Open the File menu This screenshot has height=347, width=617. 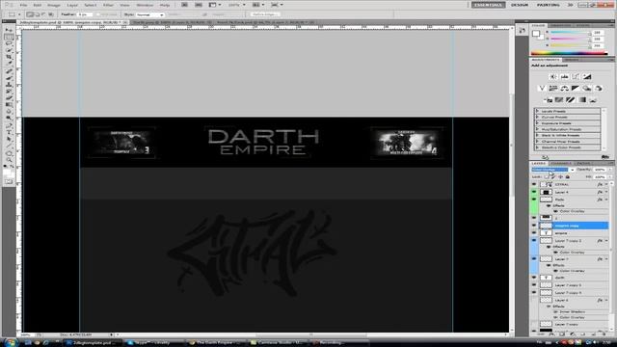[x=23, y=5]
